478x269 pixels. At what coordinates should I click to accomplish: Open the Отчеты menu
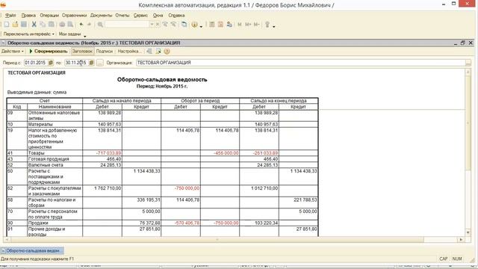coord(122,15)
